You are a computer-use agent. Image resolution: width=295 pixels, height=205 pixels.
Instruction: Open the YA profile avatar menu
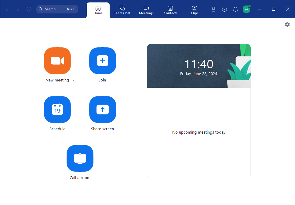(x=246, y=9)
